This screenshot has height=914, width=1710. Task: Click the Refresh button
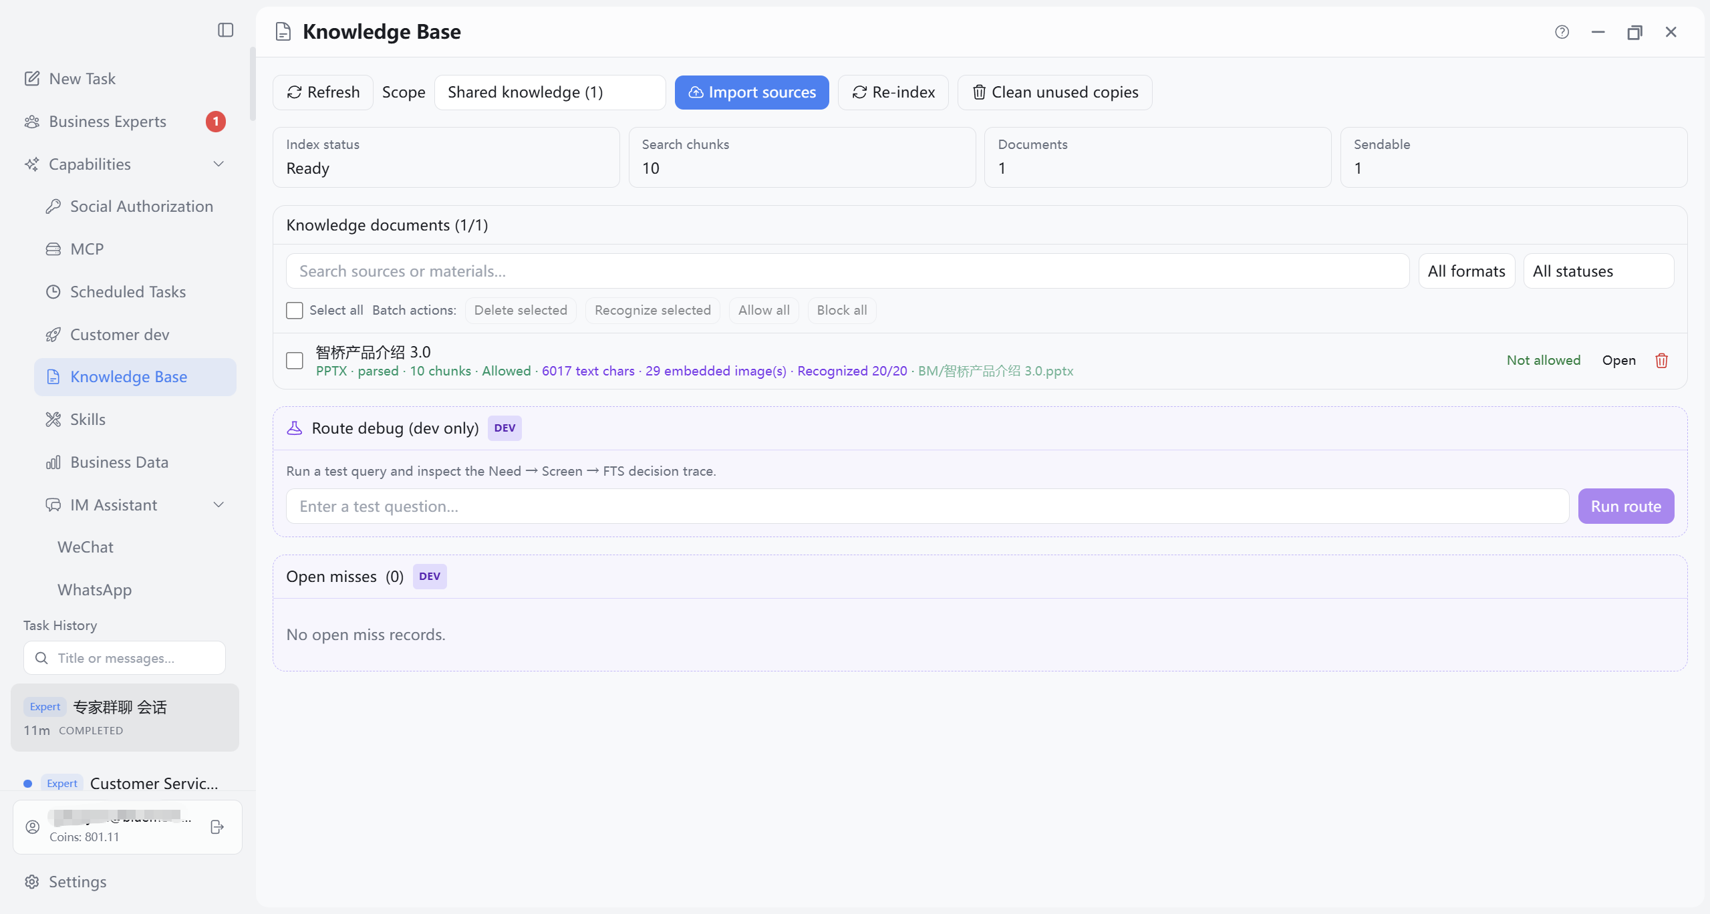click(x=323, y=92)
